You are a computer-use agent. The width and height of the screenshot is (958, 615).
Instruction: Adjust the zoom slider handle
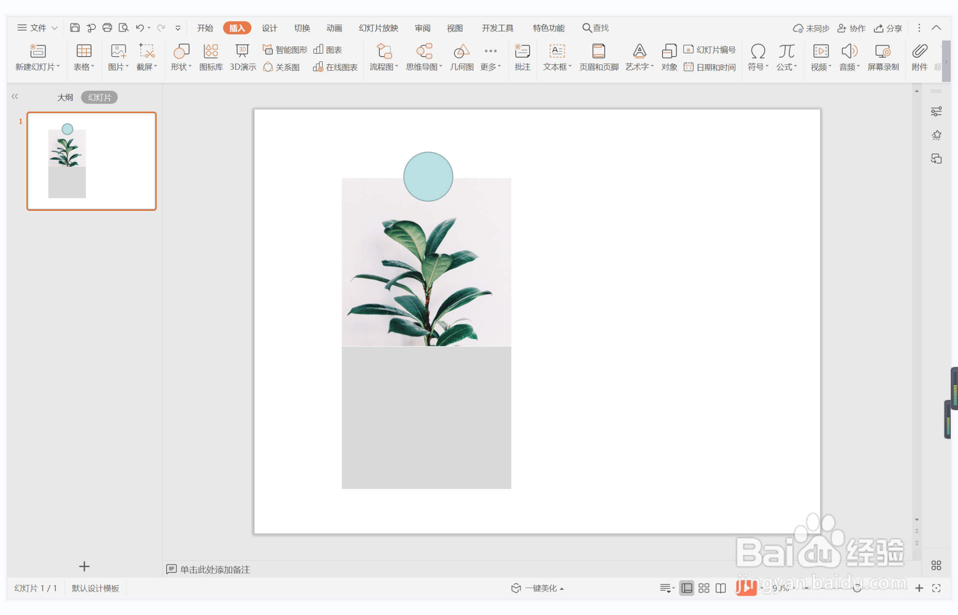point(857,588)
